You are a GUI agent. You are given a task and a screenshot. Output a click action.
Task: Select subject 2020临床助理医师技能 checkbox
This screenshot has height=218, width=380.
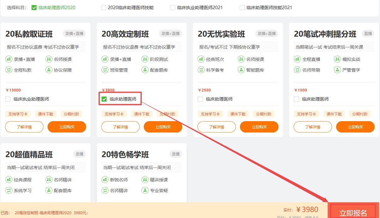103,8
